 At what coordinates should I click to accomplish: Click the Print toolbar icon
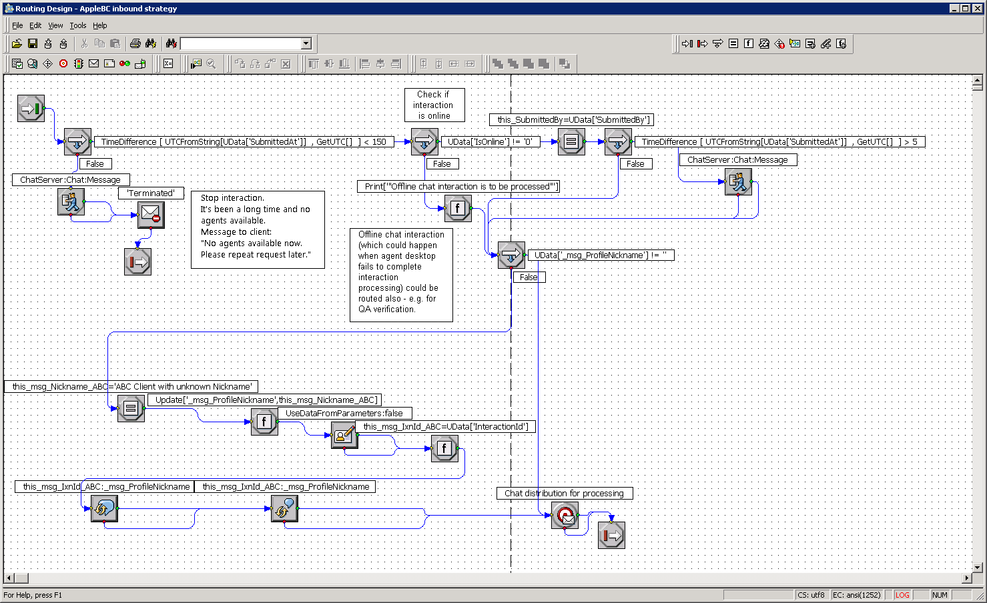point(135,44)
